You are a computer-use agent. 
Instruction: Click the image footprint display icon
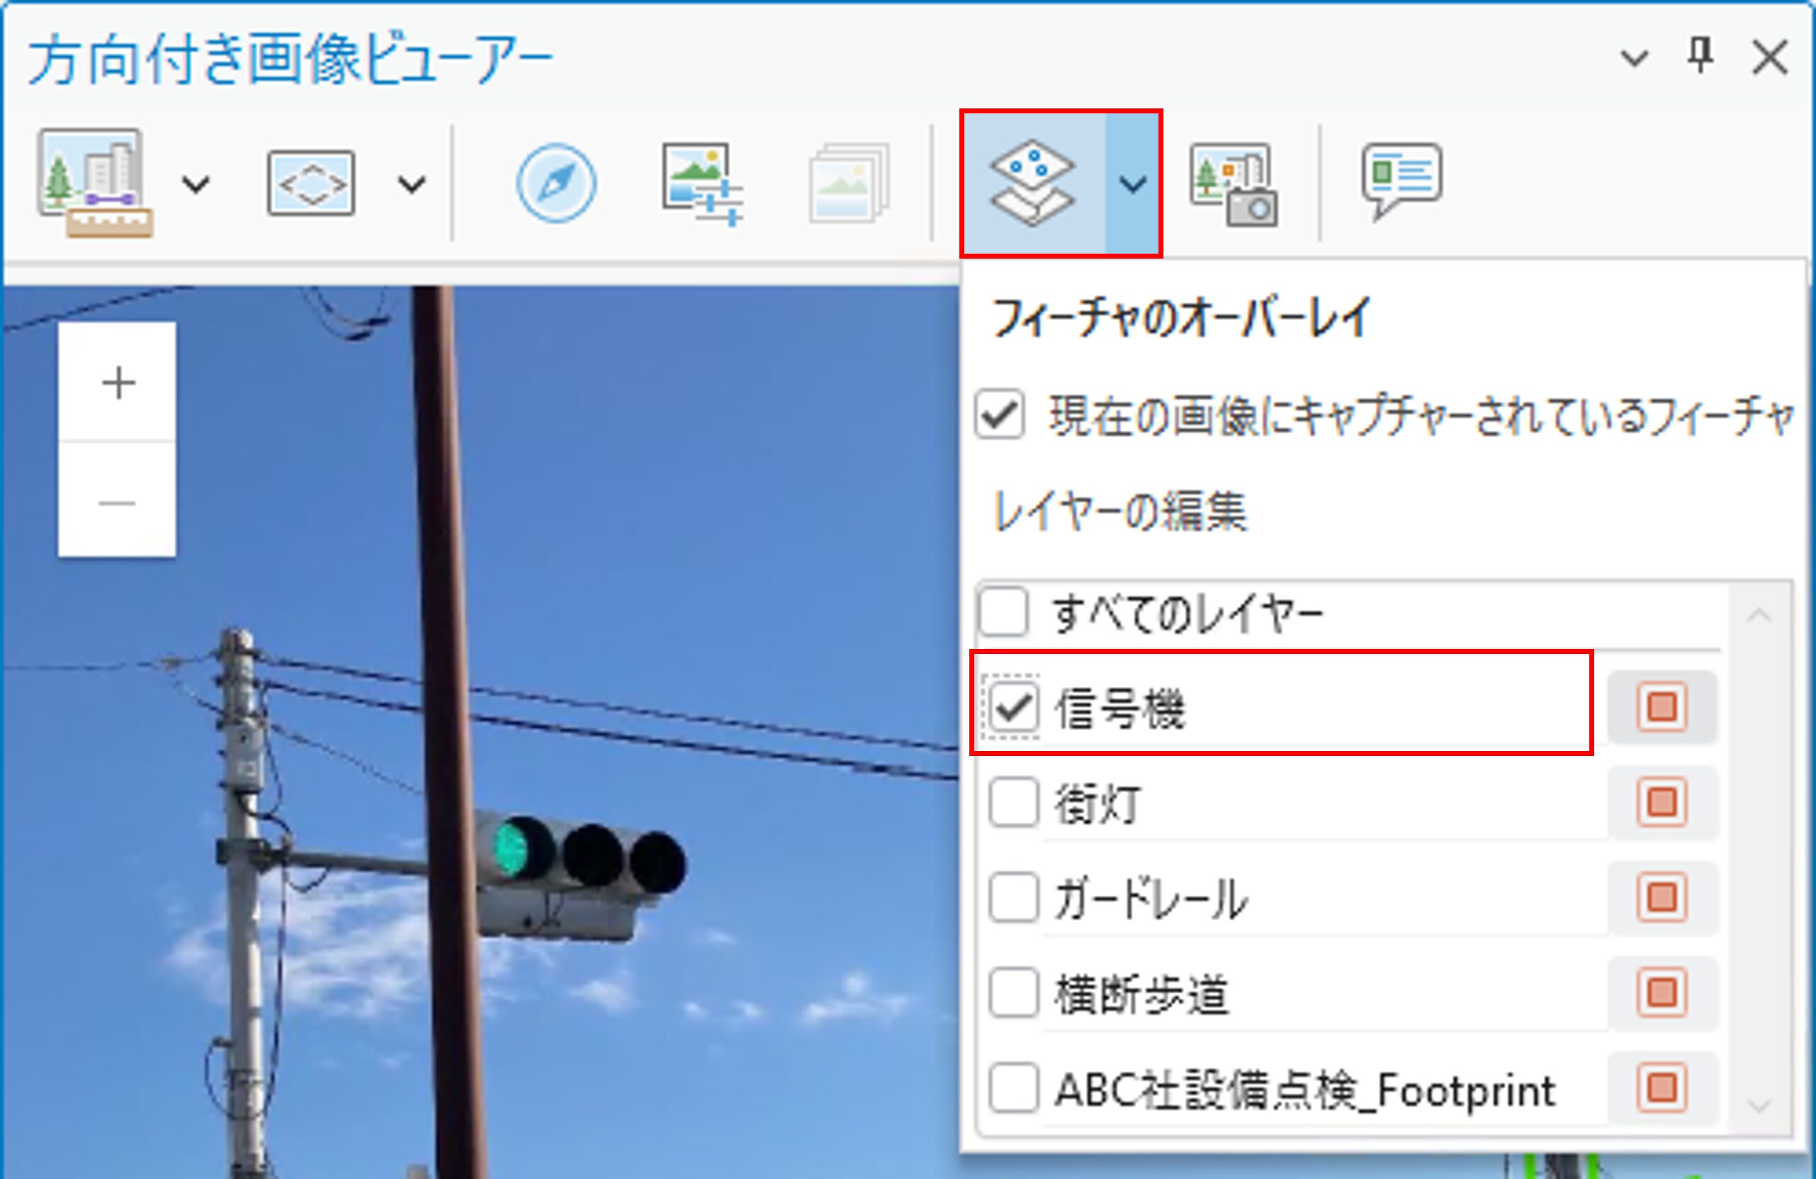(x=310, y=183)
